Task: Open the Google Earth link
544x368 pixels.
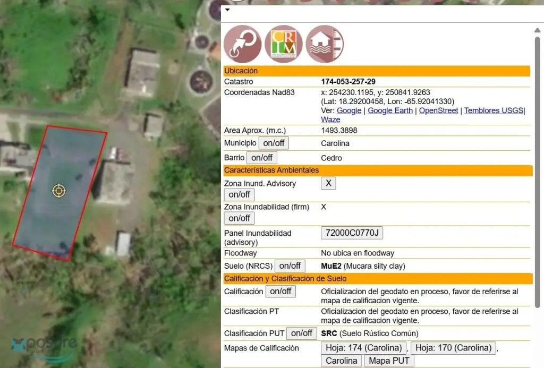Action: 390,110
